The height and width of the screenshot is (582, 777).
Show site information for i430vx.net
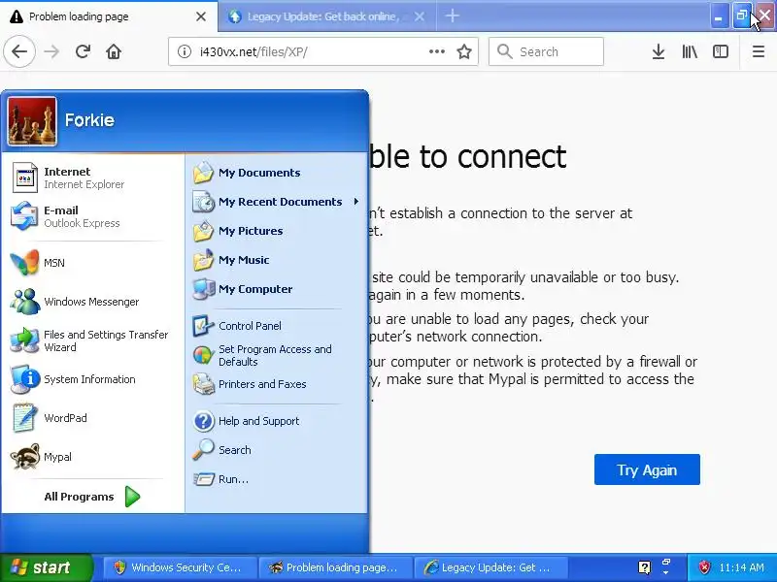(x=185, y=51)
